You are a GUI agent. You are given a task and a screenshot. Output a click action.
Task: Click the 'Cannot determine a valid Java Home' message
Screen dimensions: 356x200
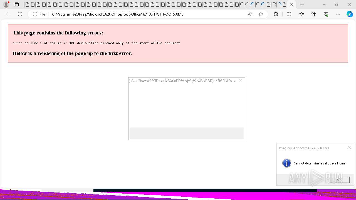coord(319,163)
